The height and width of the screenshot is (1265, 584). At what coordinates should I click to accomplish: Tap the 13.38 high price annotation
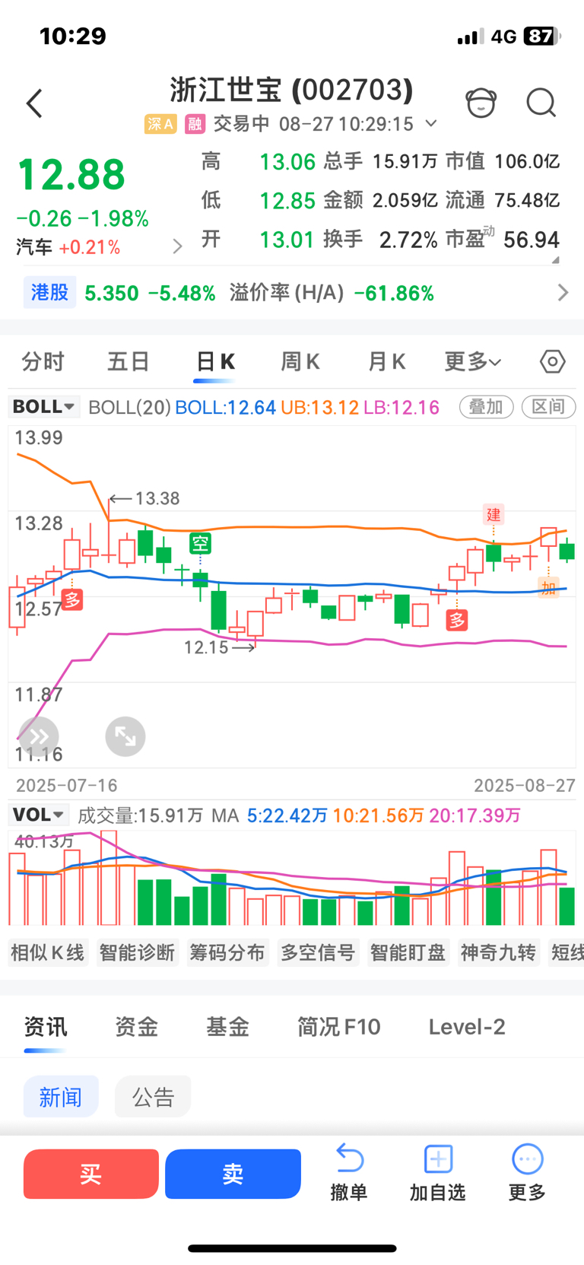(144, 498)
